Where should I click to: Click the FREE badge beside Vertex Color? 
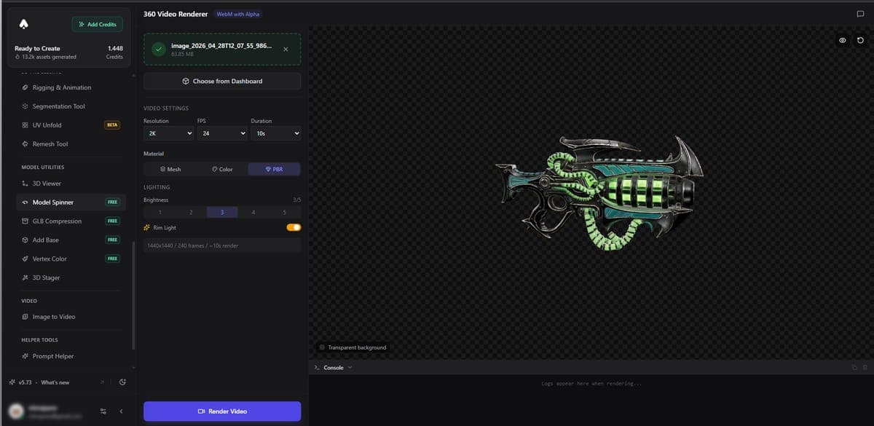112,259
